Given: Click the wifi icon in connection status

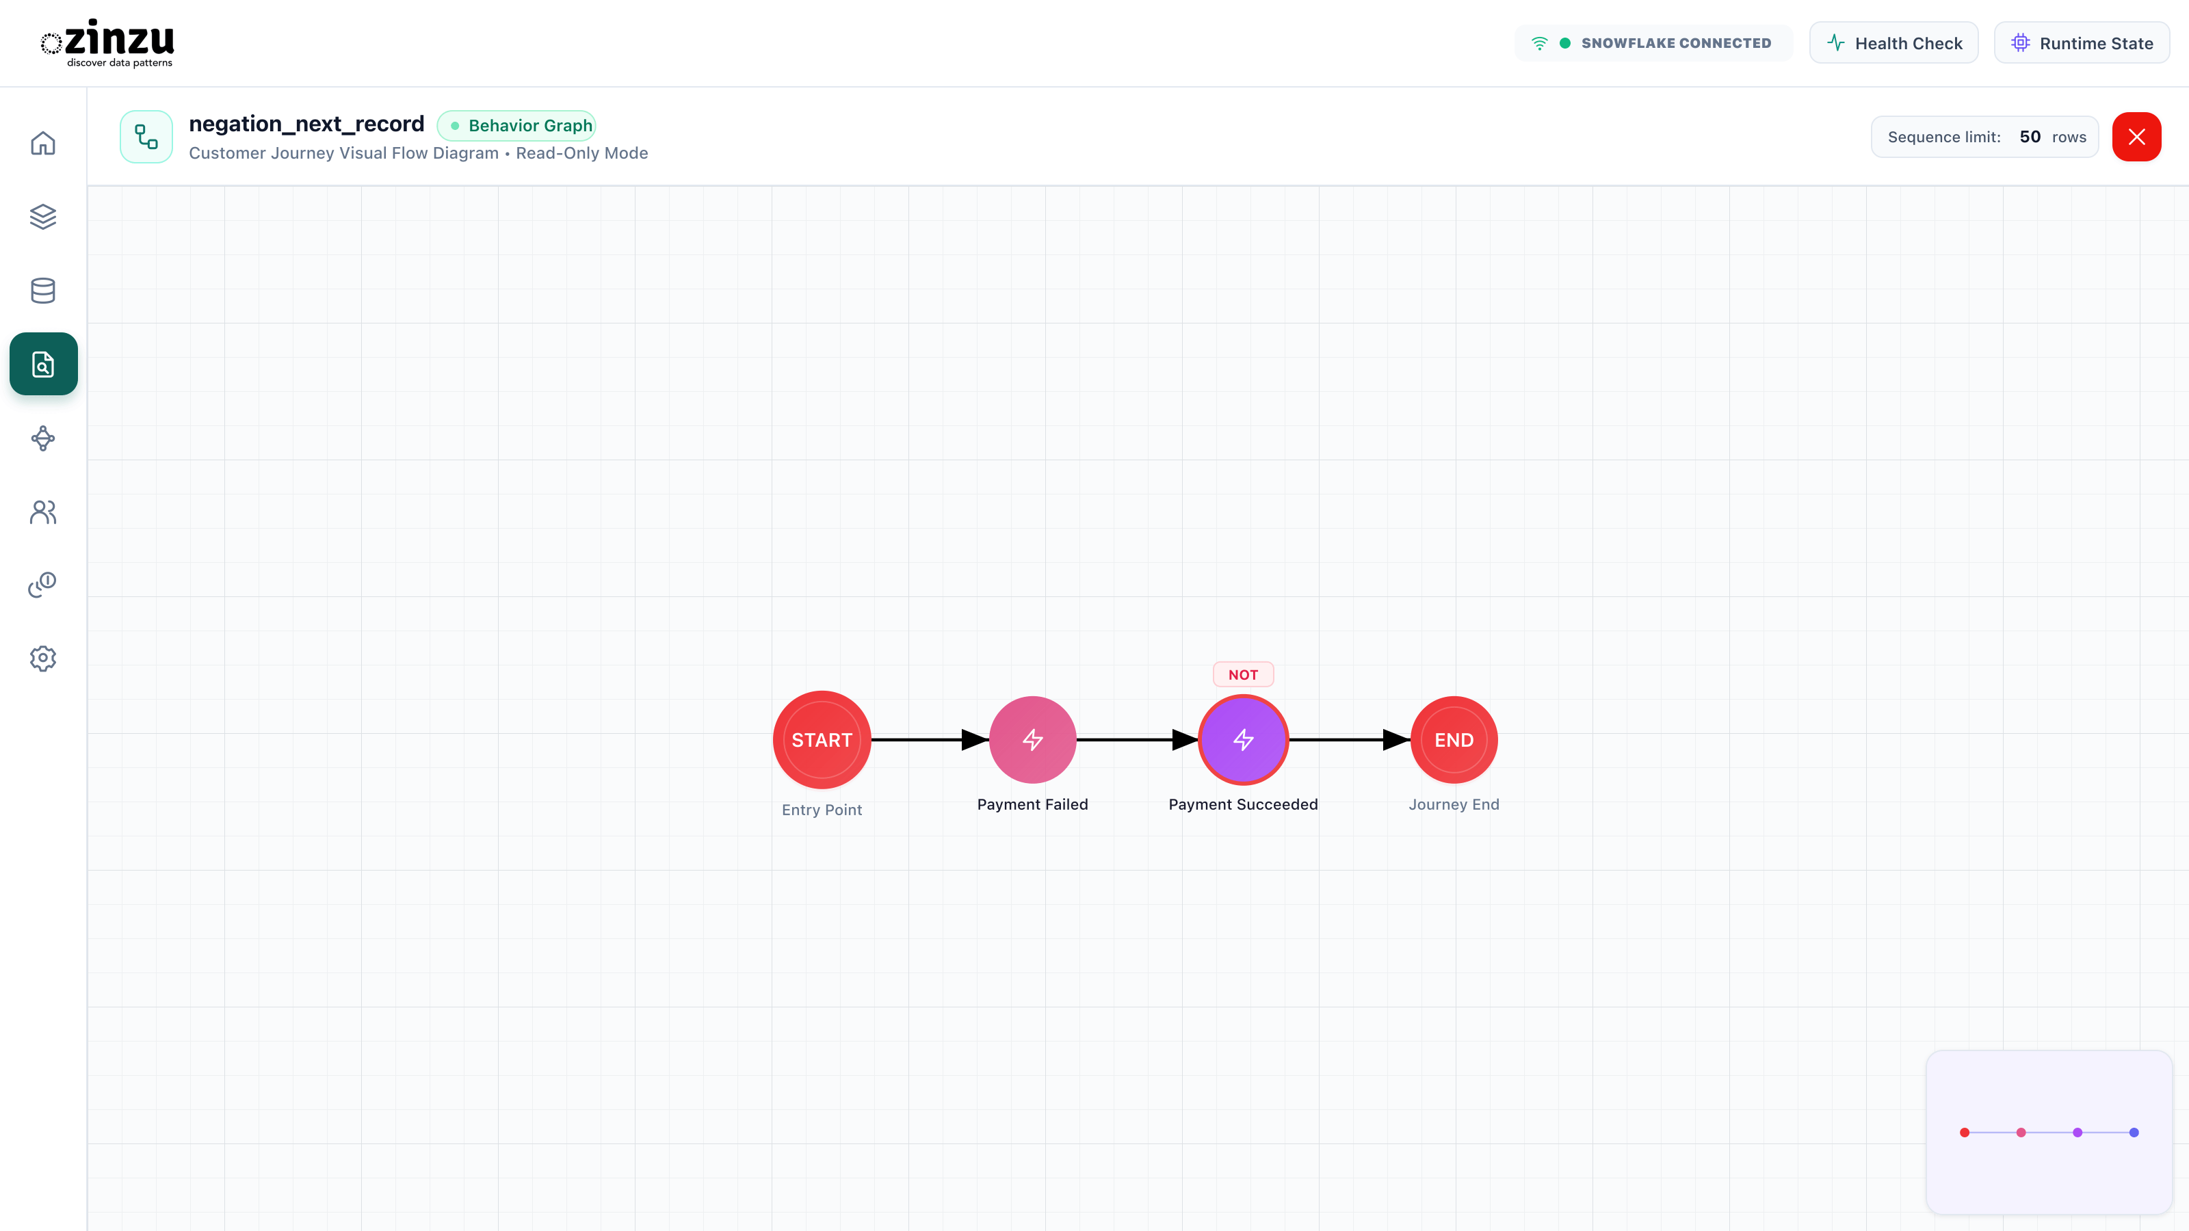Looking at the screenshot, I should [1539, 43].
